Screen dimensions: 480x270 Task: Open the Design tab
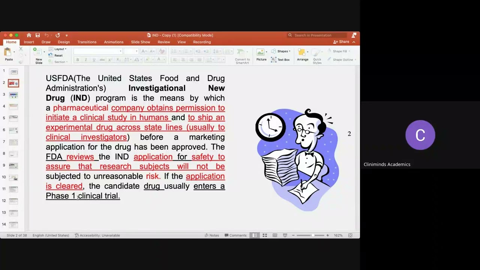coord(64,42)
